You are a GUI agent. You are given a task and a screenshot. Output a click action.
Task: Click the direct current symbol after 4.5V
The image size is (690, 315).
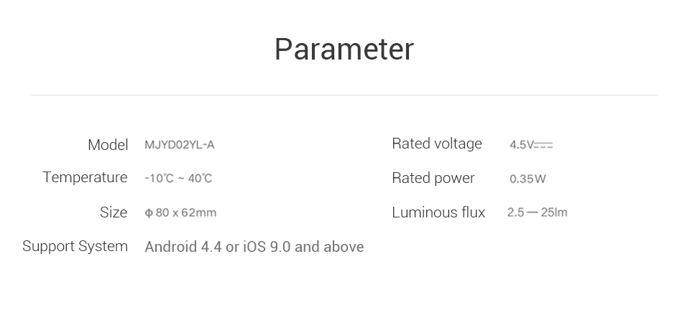[x=544, y=145]
